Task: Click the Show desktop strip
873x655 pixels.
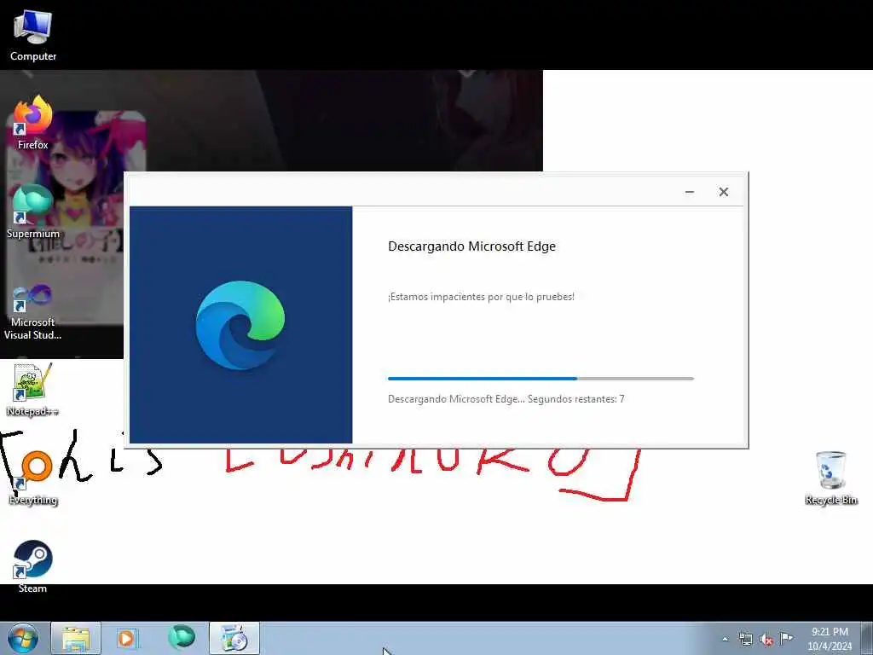Action: (x=867, y=638)
